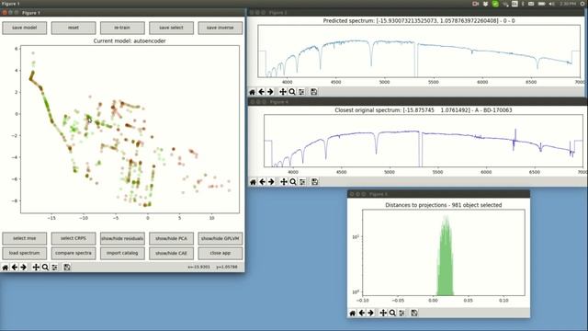Open subplot settings in Predicted spectrum window
This screenshot has height=331, width=588.
point(301,92)
